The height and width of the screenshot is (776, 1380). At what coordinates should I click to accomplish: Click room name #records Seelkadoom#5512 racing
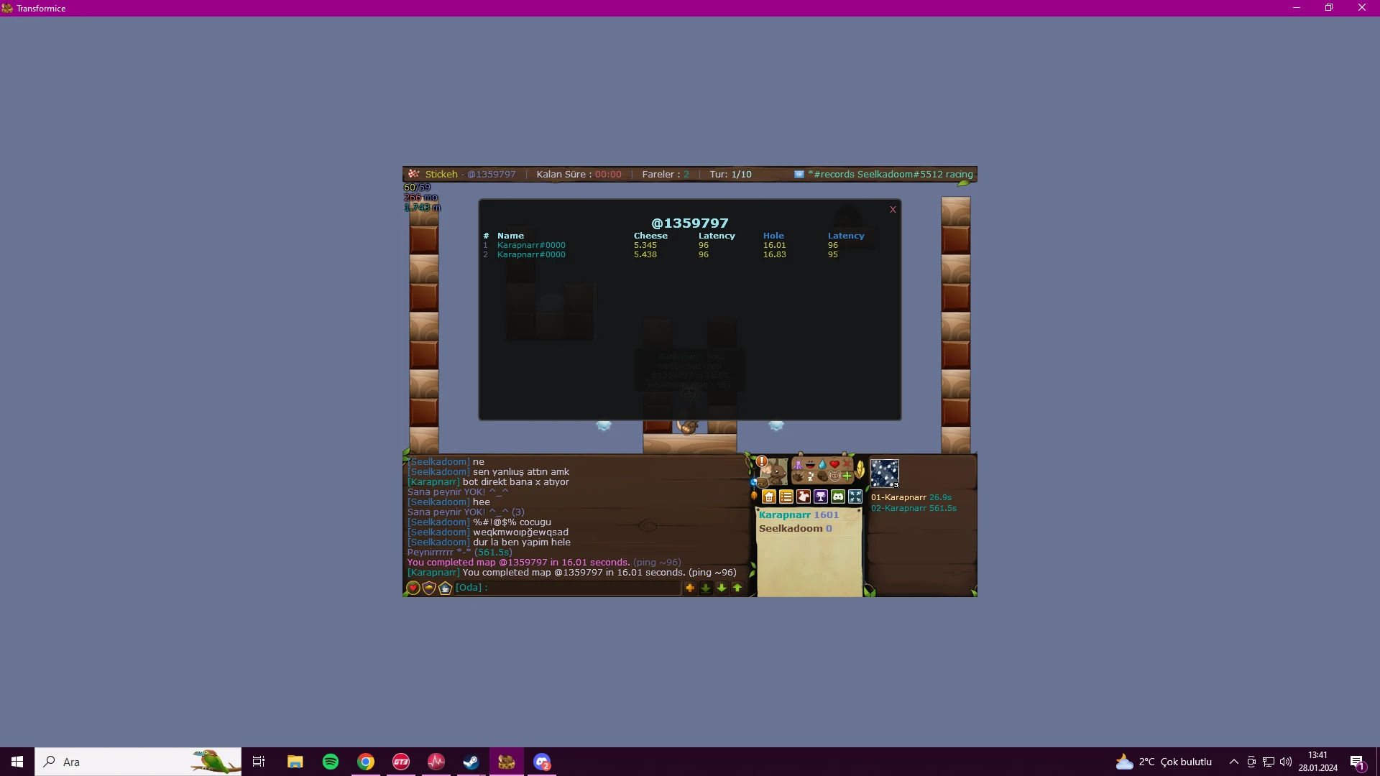pos(890,175)
